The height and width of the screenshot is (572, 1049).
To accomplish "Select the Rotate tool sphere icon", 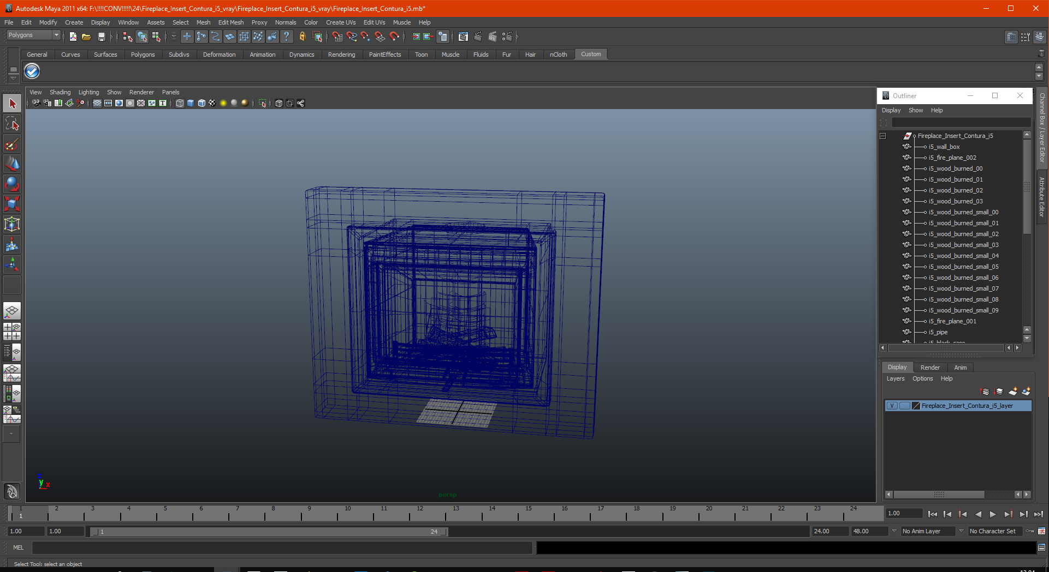I will pos(12,184).
